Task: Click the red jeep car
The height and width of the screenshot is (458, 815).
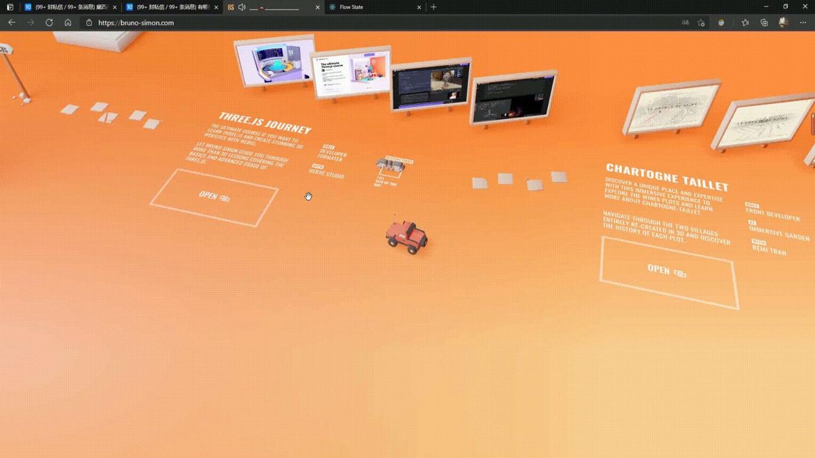Action: 407,236
